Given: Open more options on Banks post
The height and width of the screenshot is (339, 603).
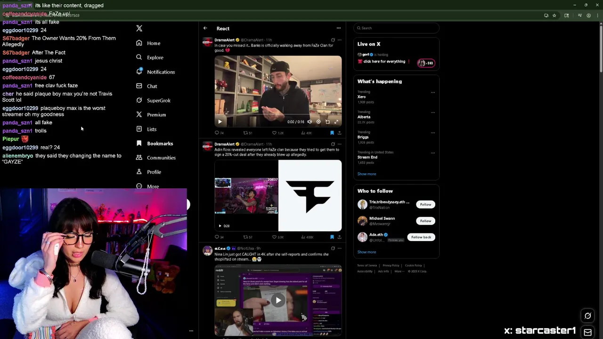Looking at the screenshot, I should (339, 40).
